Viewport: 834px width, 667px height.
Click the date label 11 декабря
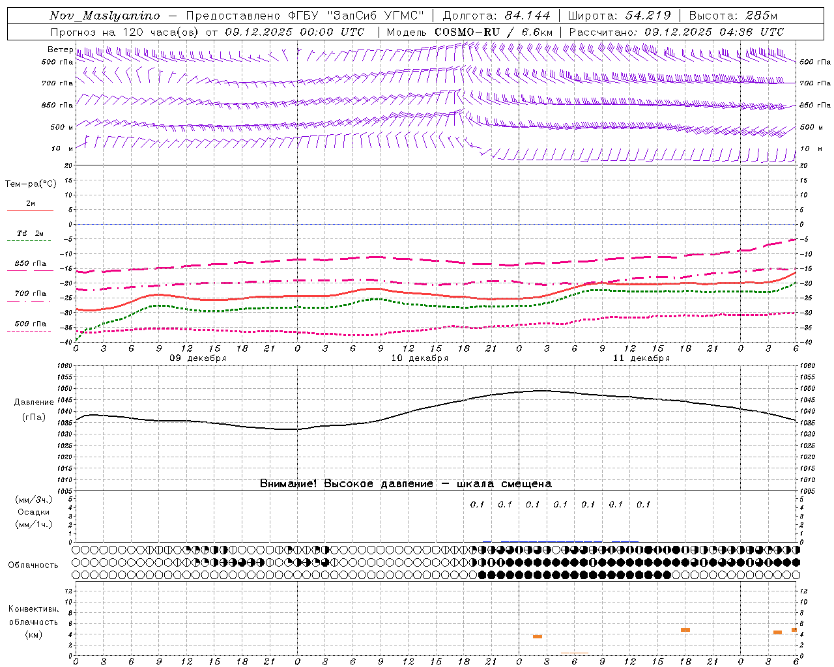(641, 358)
